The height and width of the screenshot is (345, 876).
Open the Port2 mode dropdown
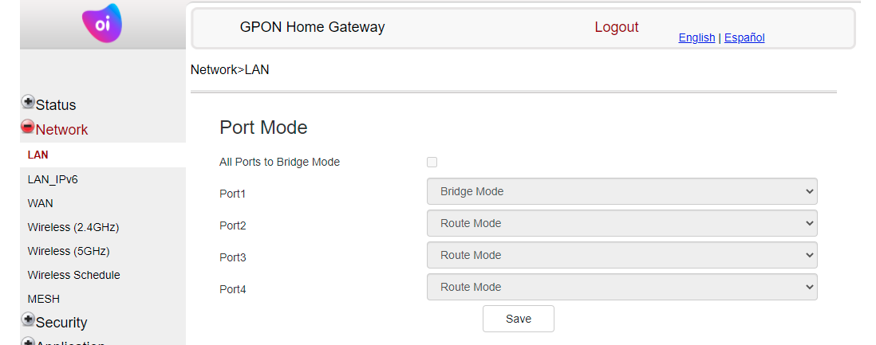[621, 223]
